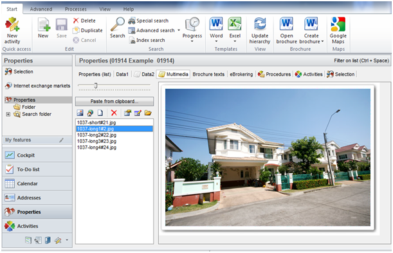393x253 pixels.
Task: Switch to the Processes ribbon tab
Action: click(x=76, y=9)
